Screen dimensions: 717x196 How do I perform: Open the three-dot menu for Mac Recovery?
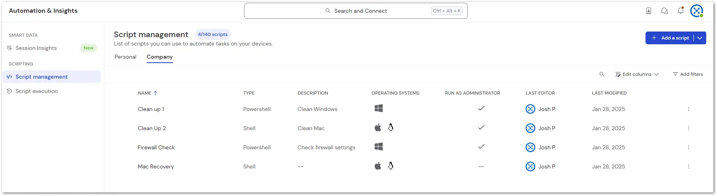point(689,166)
